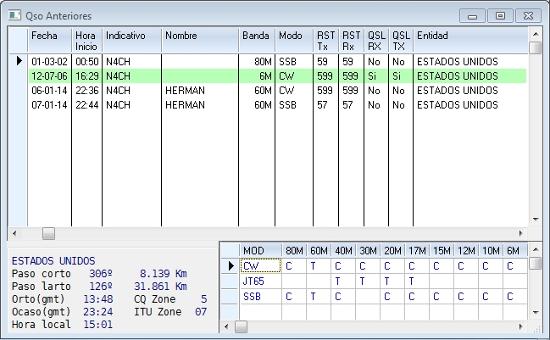The image size is (550, 340).
Task: Click right arrow of QSO list horizontal scrollbar
Action: (520, 232)
